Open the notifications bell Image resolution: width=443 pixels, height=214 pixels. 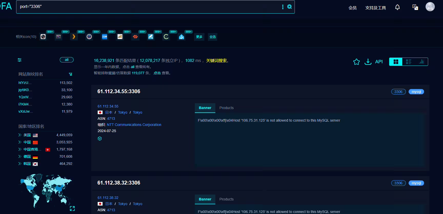(x=397, y=7)
